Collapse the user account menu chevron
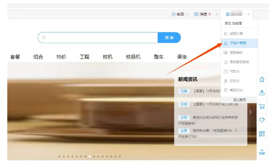This screenshot has height=165, width=269. tap(248, 14)
